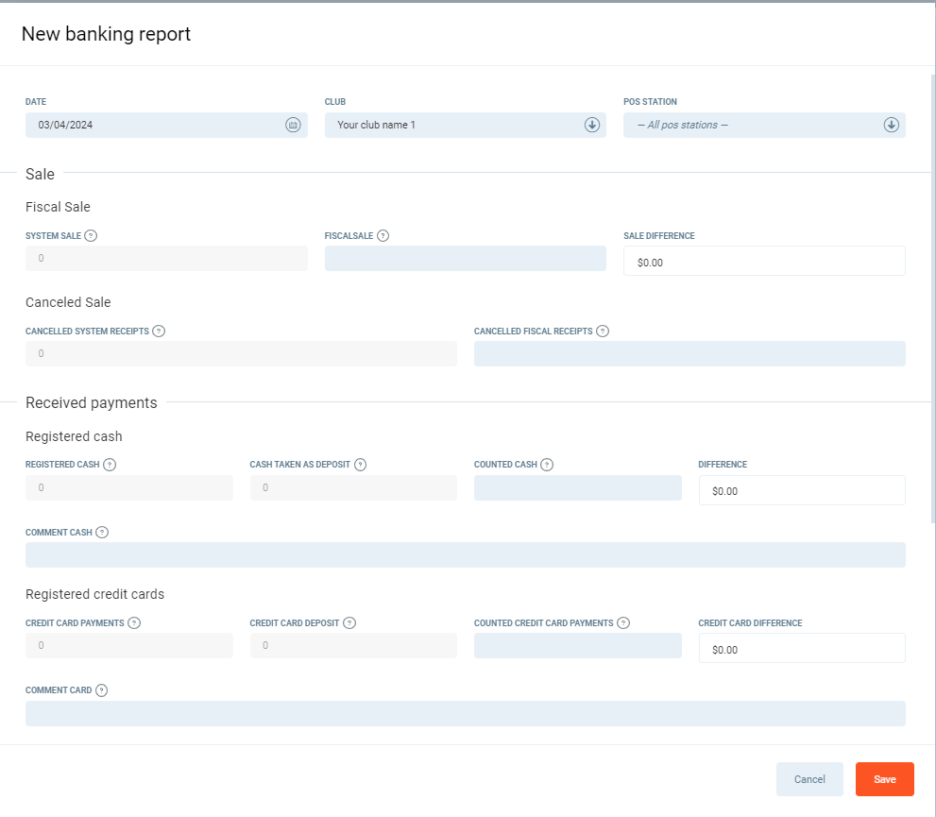Image resolution: width=936 pixels, height=817 pixels.
Task: Click the Comment Card text field
Action: pyautogui.click(x=465, y=714)
